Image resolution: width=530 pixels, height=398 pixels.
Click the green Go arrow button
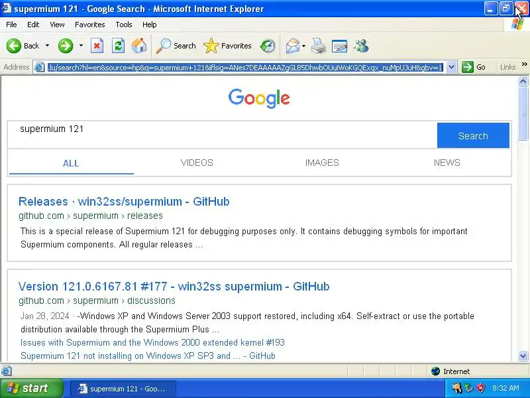(468, 67)
